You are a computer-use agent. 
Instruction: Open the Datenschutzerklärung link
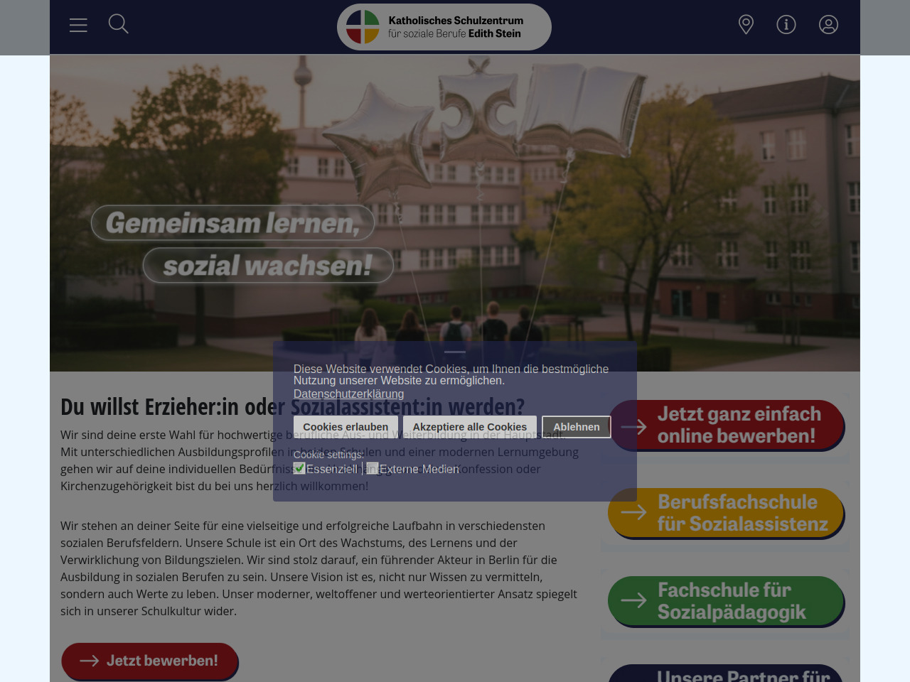pyautogui.click(x=348, y=394)
